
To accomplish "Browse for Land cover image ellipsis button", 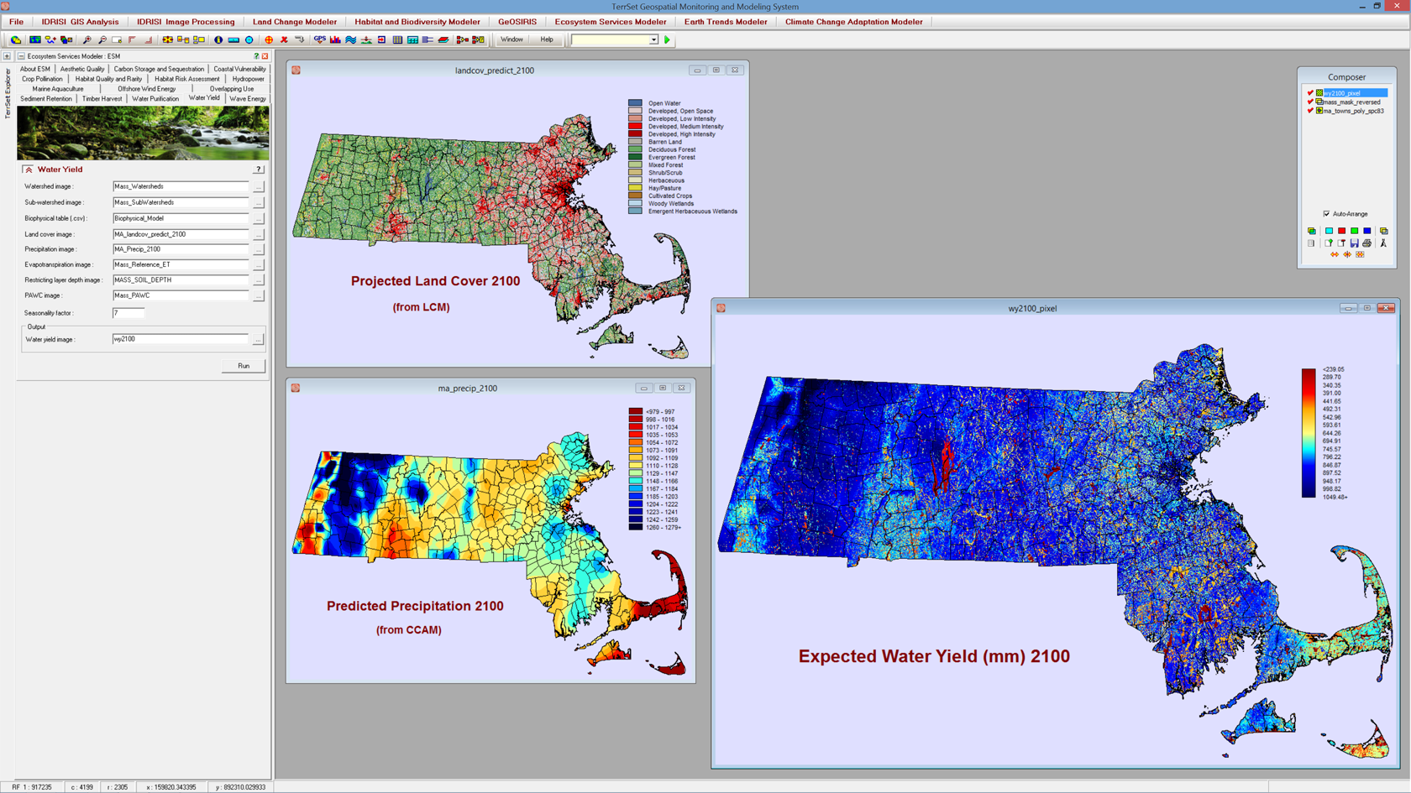I will [x=259, y=234].
